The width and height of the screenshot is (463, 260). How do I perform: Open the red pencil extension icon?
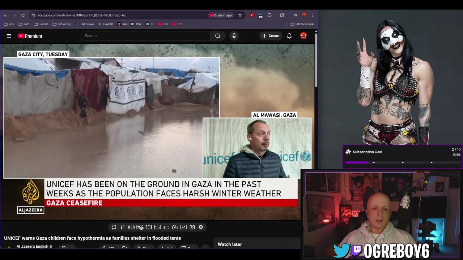252,15
